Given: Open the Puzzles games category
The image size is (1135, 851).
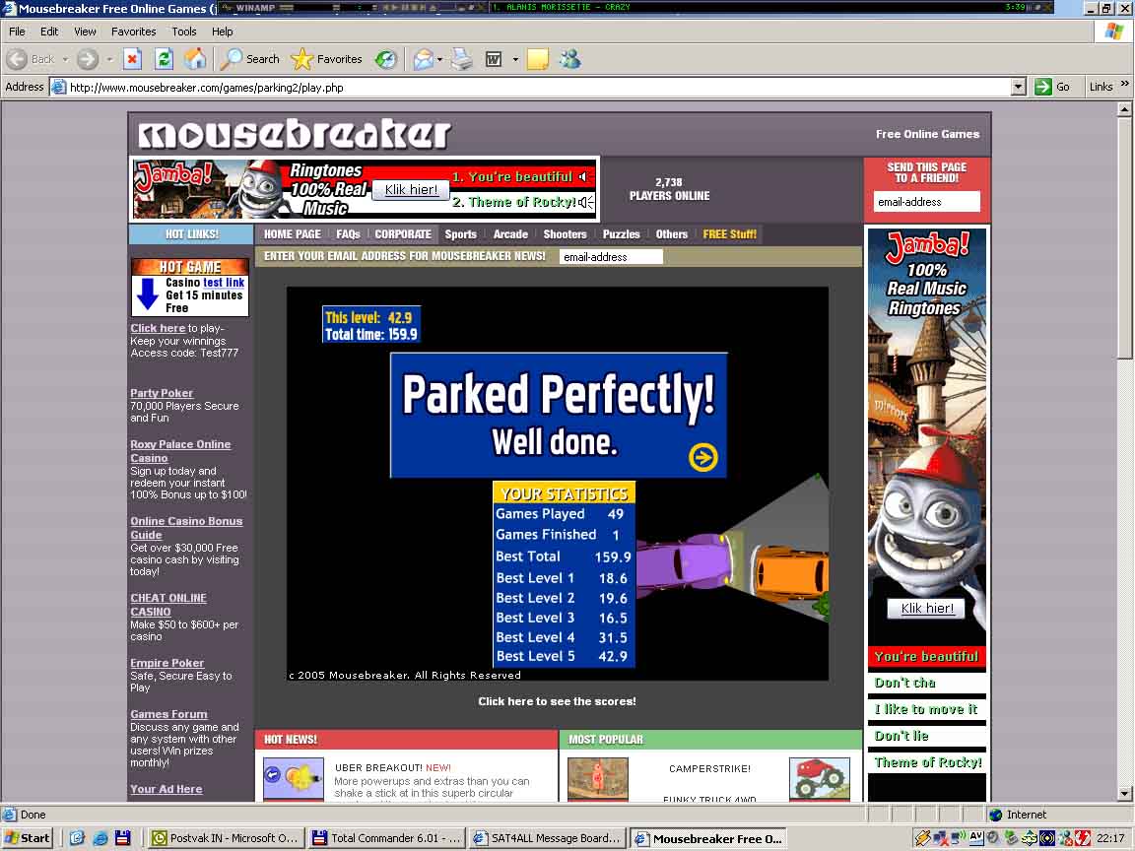Looking at the screenshot, I should click(622, 234).
